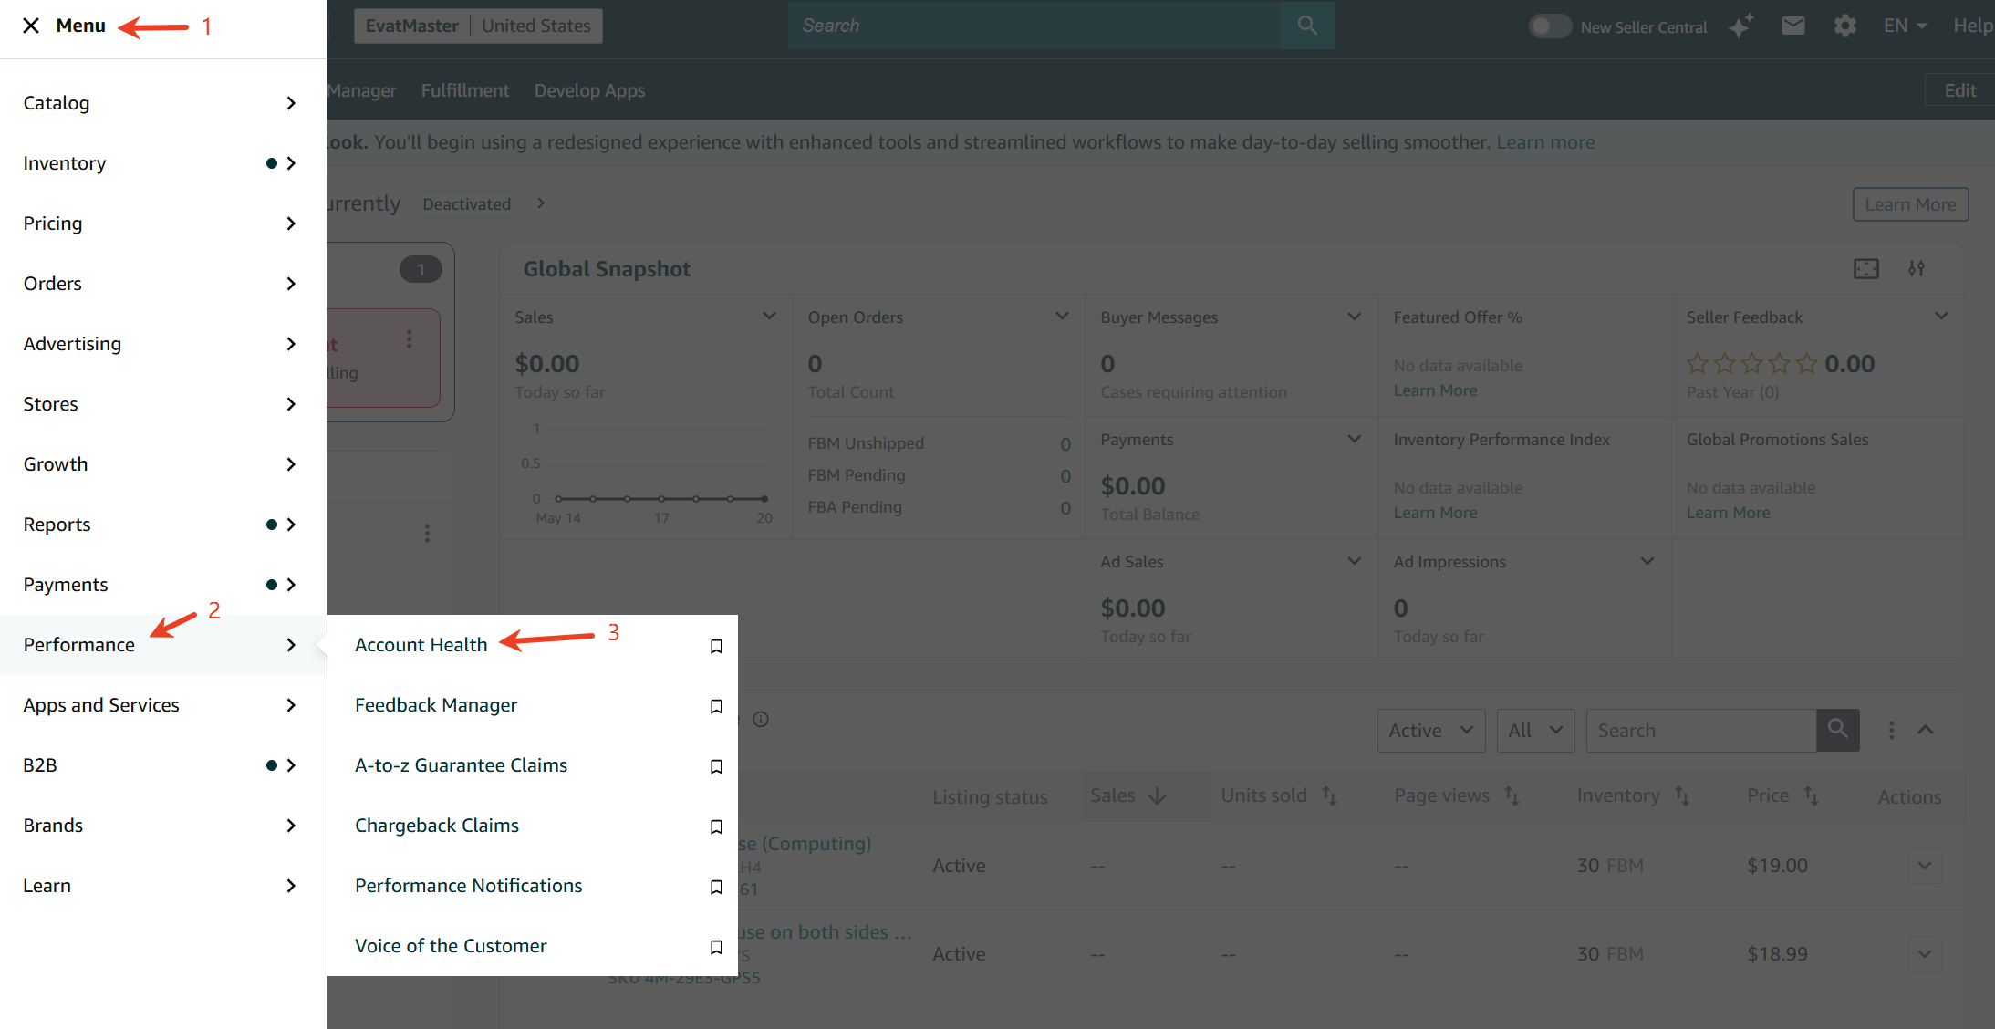Sort by Price column
The width and height of the screenshot is (1995, 1029).
click(1812, 795)
